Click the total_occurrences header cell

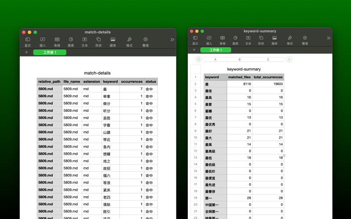pos(268,77)
